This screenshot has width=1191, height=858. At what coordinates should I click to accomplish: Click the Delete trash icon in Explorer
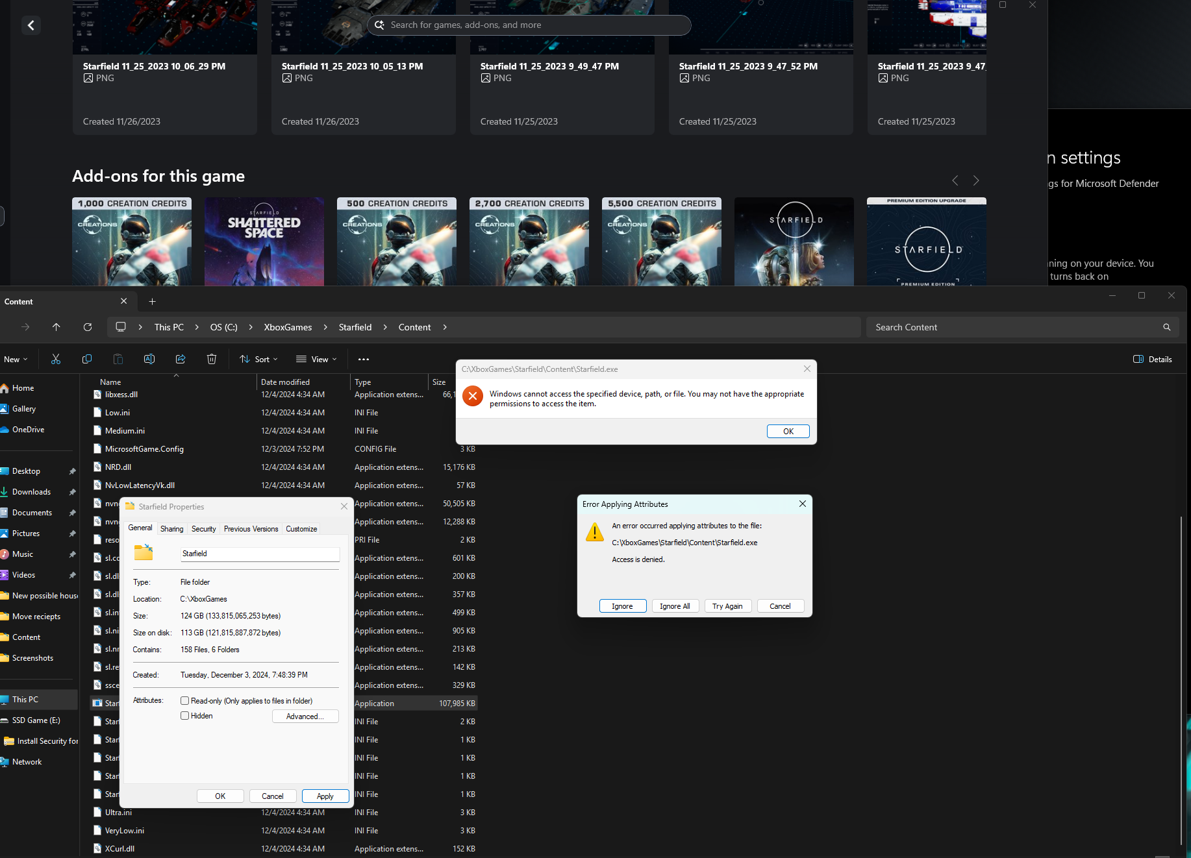click(212, 359)
